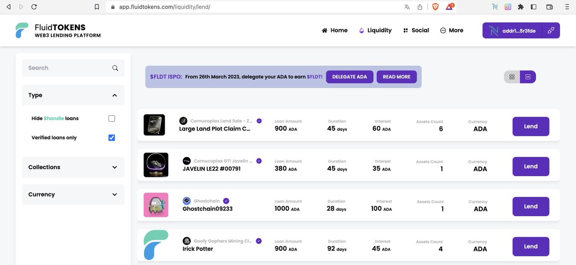The width and height of the screenshot is (576, 265).
Task: Open the More menu
Action: (x=452, y=30)
